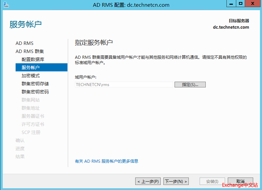
Task: Click the 群集网站 step in sidebar
Action: tap(31, 100)
